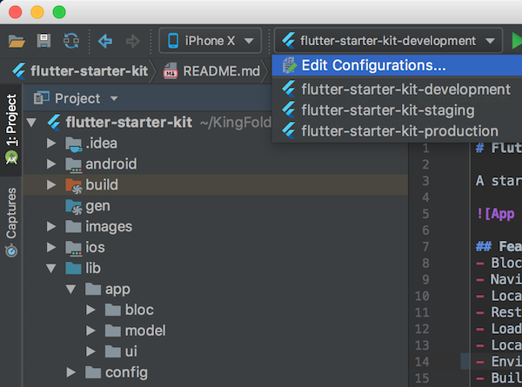Click the green Run button
Viewport: 522px width, 387px height.
(x=517, y=41)
